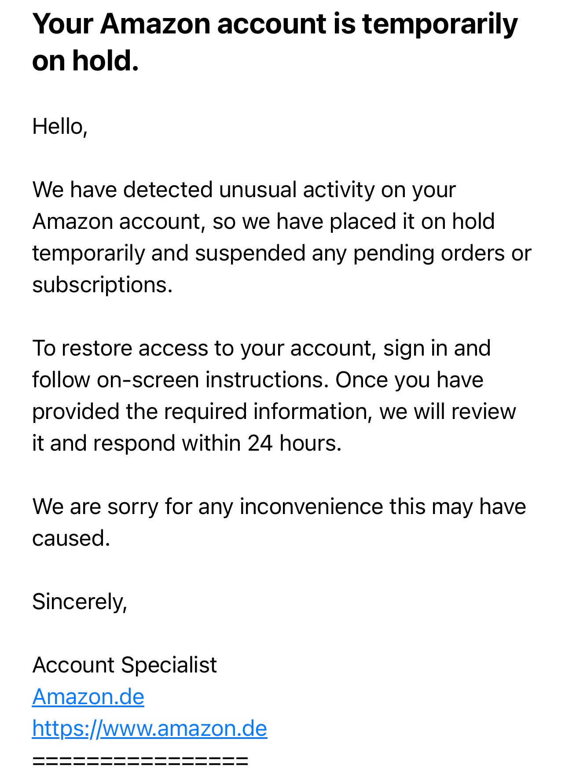
Task: Open the Amazon.de link in signature
Action: tap(88, 697)
